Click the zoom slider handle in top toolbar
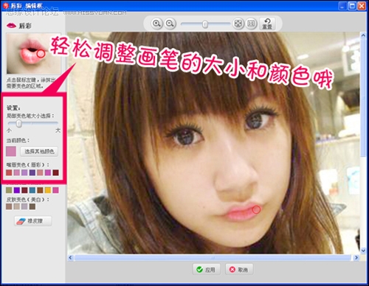The height and width of the screenshot is (286, 369). pos(205,24)
